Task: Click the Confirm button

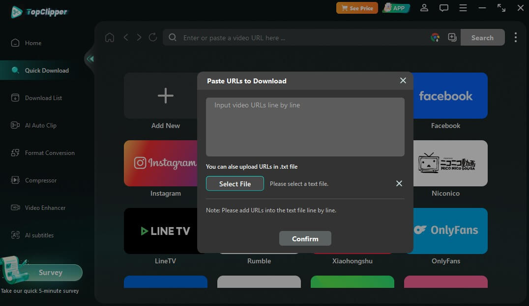Action: (305, 238)
